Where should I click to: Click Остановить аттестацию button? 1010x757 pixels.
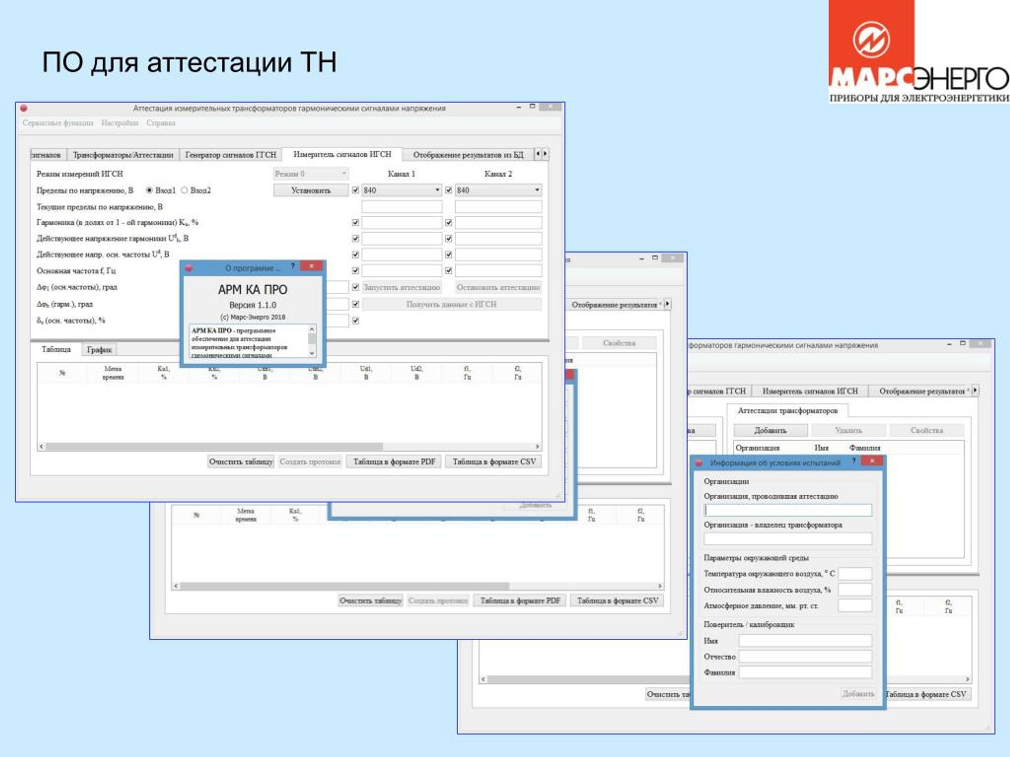point(498,287)
